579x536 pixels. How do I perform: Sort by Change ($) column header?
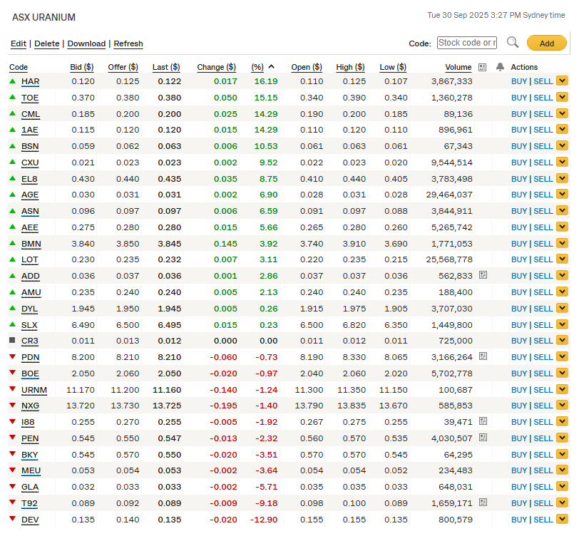tap(216, 67)
